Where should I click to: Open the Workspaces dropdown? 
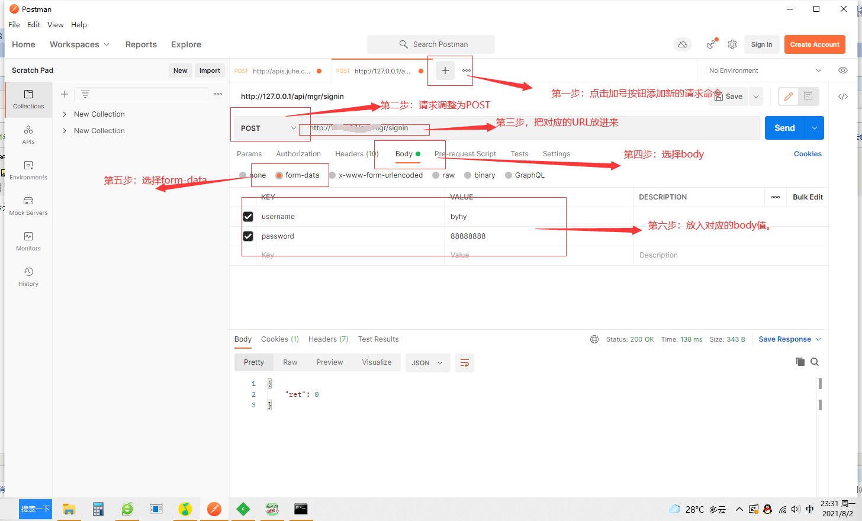click(79, 44)
